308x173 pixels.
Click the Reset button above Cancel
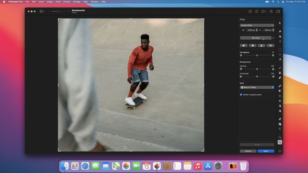pos(257,145)
